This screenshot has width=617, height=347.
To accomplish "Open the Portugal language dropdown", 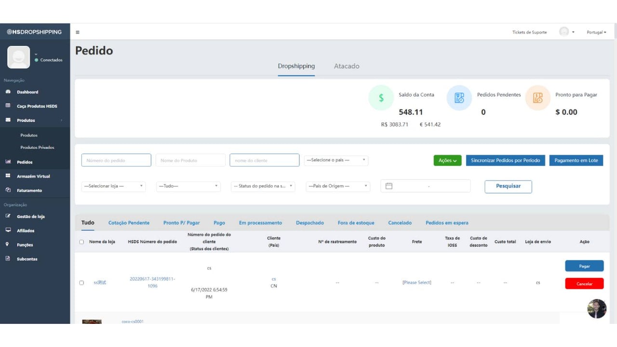I will click(x=596, y=32).
